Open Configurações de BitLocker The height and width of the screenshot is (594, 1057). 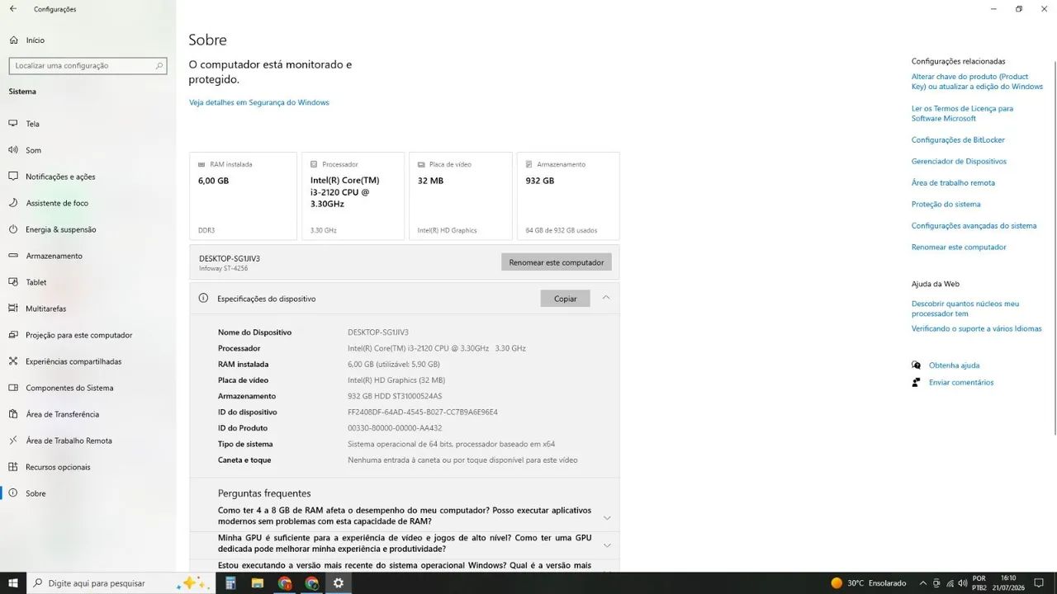click(x=958, y=140)
